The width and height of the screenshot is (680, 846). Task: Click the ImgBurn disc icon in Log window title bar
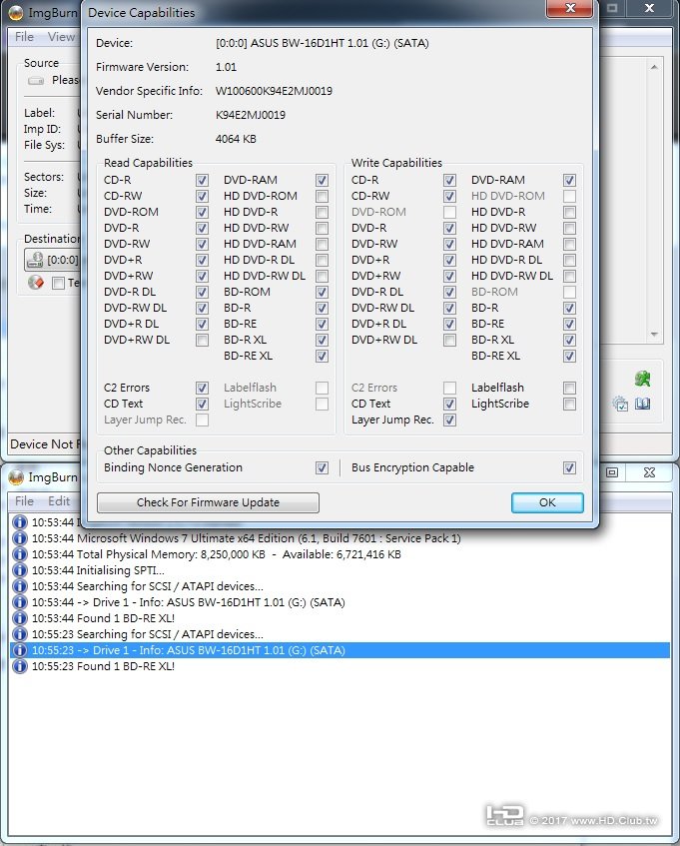[16, 477]
